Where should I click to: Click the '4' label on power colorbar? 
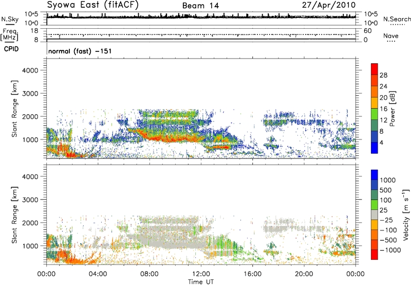click(x=381, y=143)
